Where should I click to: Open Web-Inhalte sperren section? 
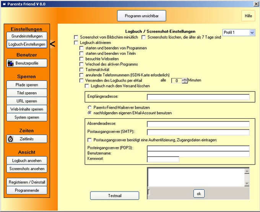(x=27, y=109)
